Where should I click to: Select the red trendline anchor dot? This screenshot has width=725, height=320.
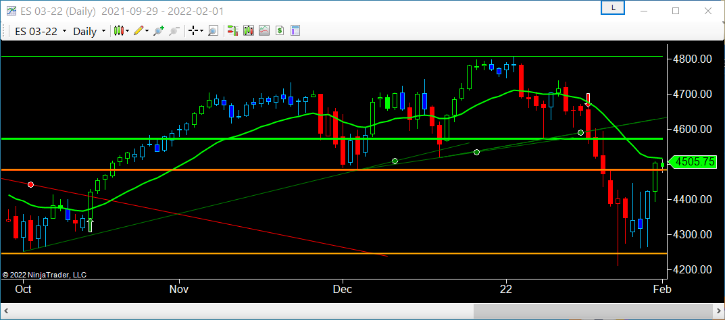click(30, 185)
